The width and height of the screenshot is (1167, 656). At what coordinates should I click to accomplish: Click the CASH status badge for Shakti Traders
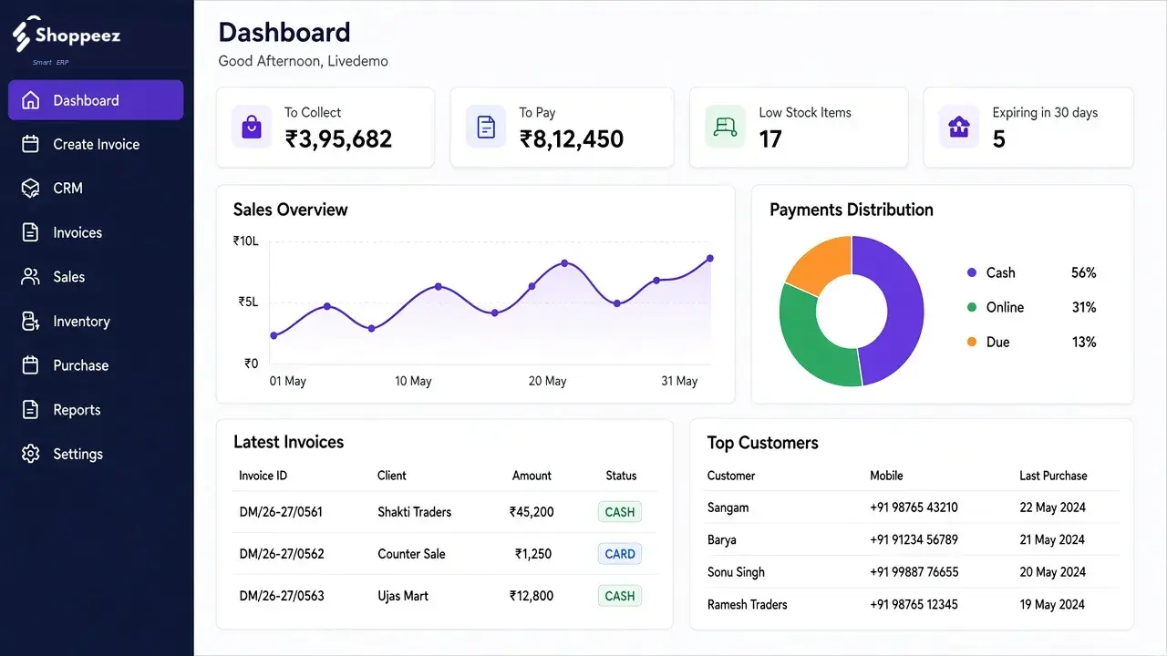(620, 512)
